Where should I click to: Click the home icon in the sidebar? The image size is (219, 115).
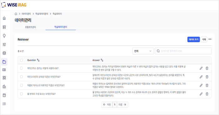[x=4, y=18]
